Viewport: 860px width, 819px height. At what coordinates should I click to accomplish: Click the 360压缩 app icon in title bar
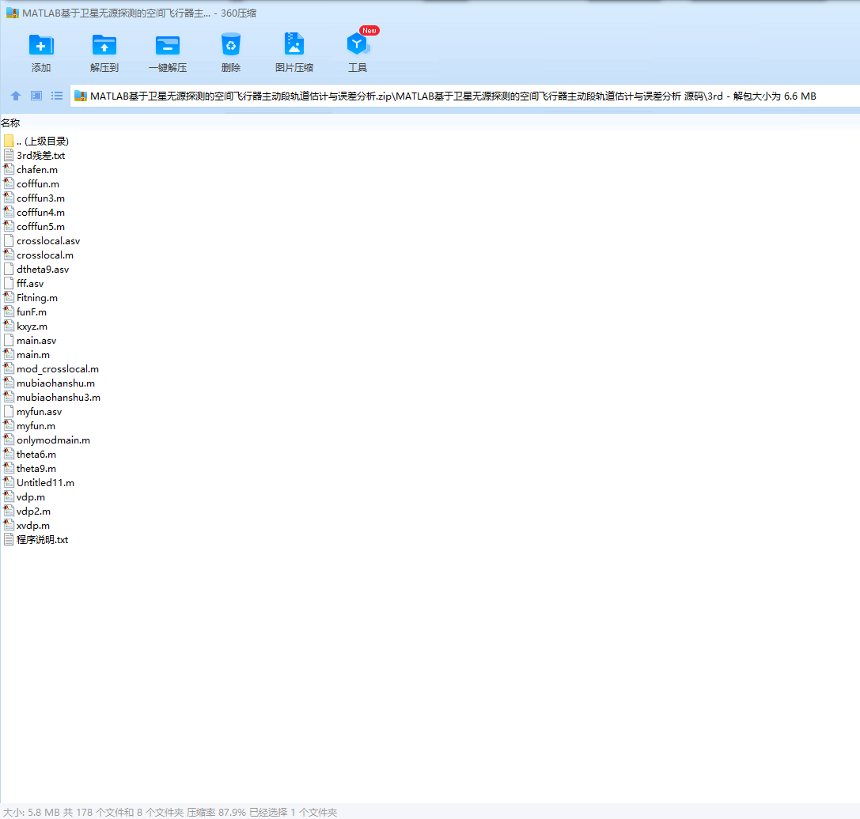(12, 13)
